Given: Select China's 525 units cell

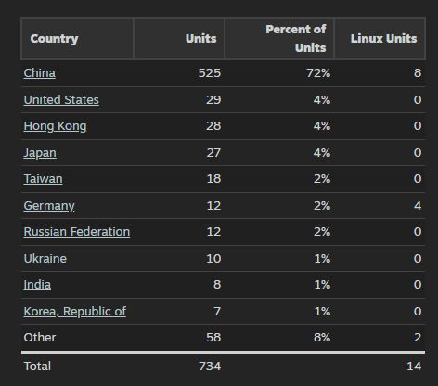Looking at the screenshot, I should (x=210, y=73).
